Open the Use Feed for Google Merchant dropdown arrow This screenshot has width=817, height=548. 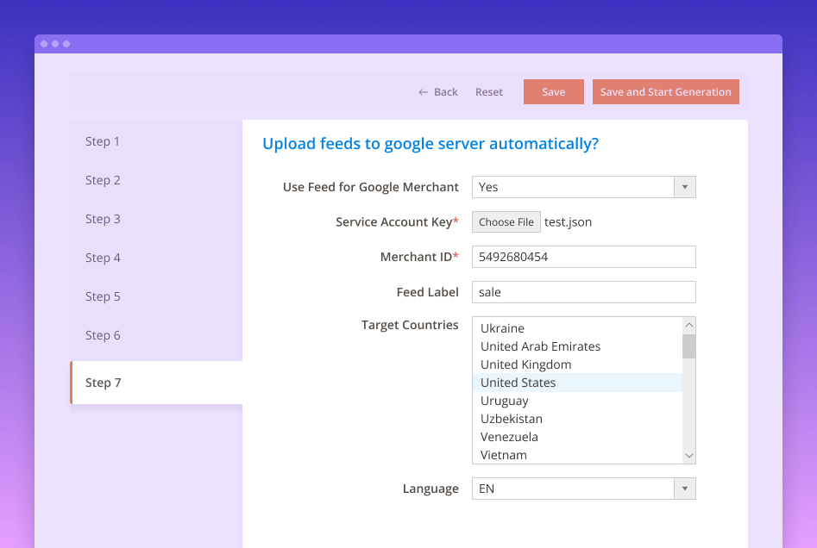(x=685, y=186)
